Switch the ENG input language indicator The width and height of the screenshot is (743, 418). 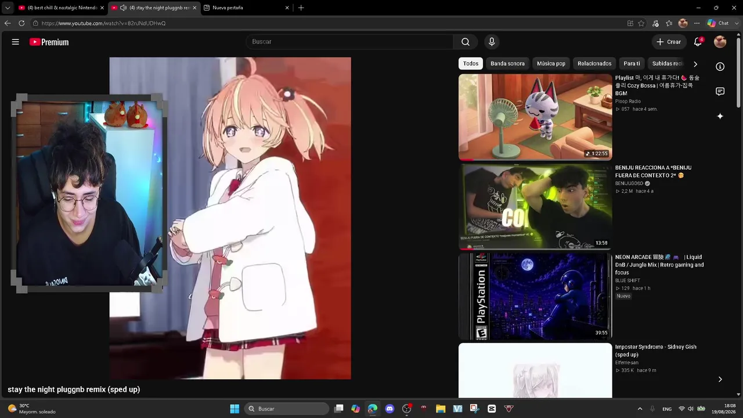point(667,409)
